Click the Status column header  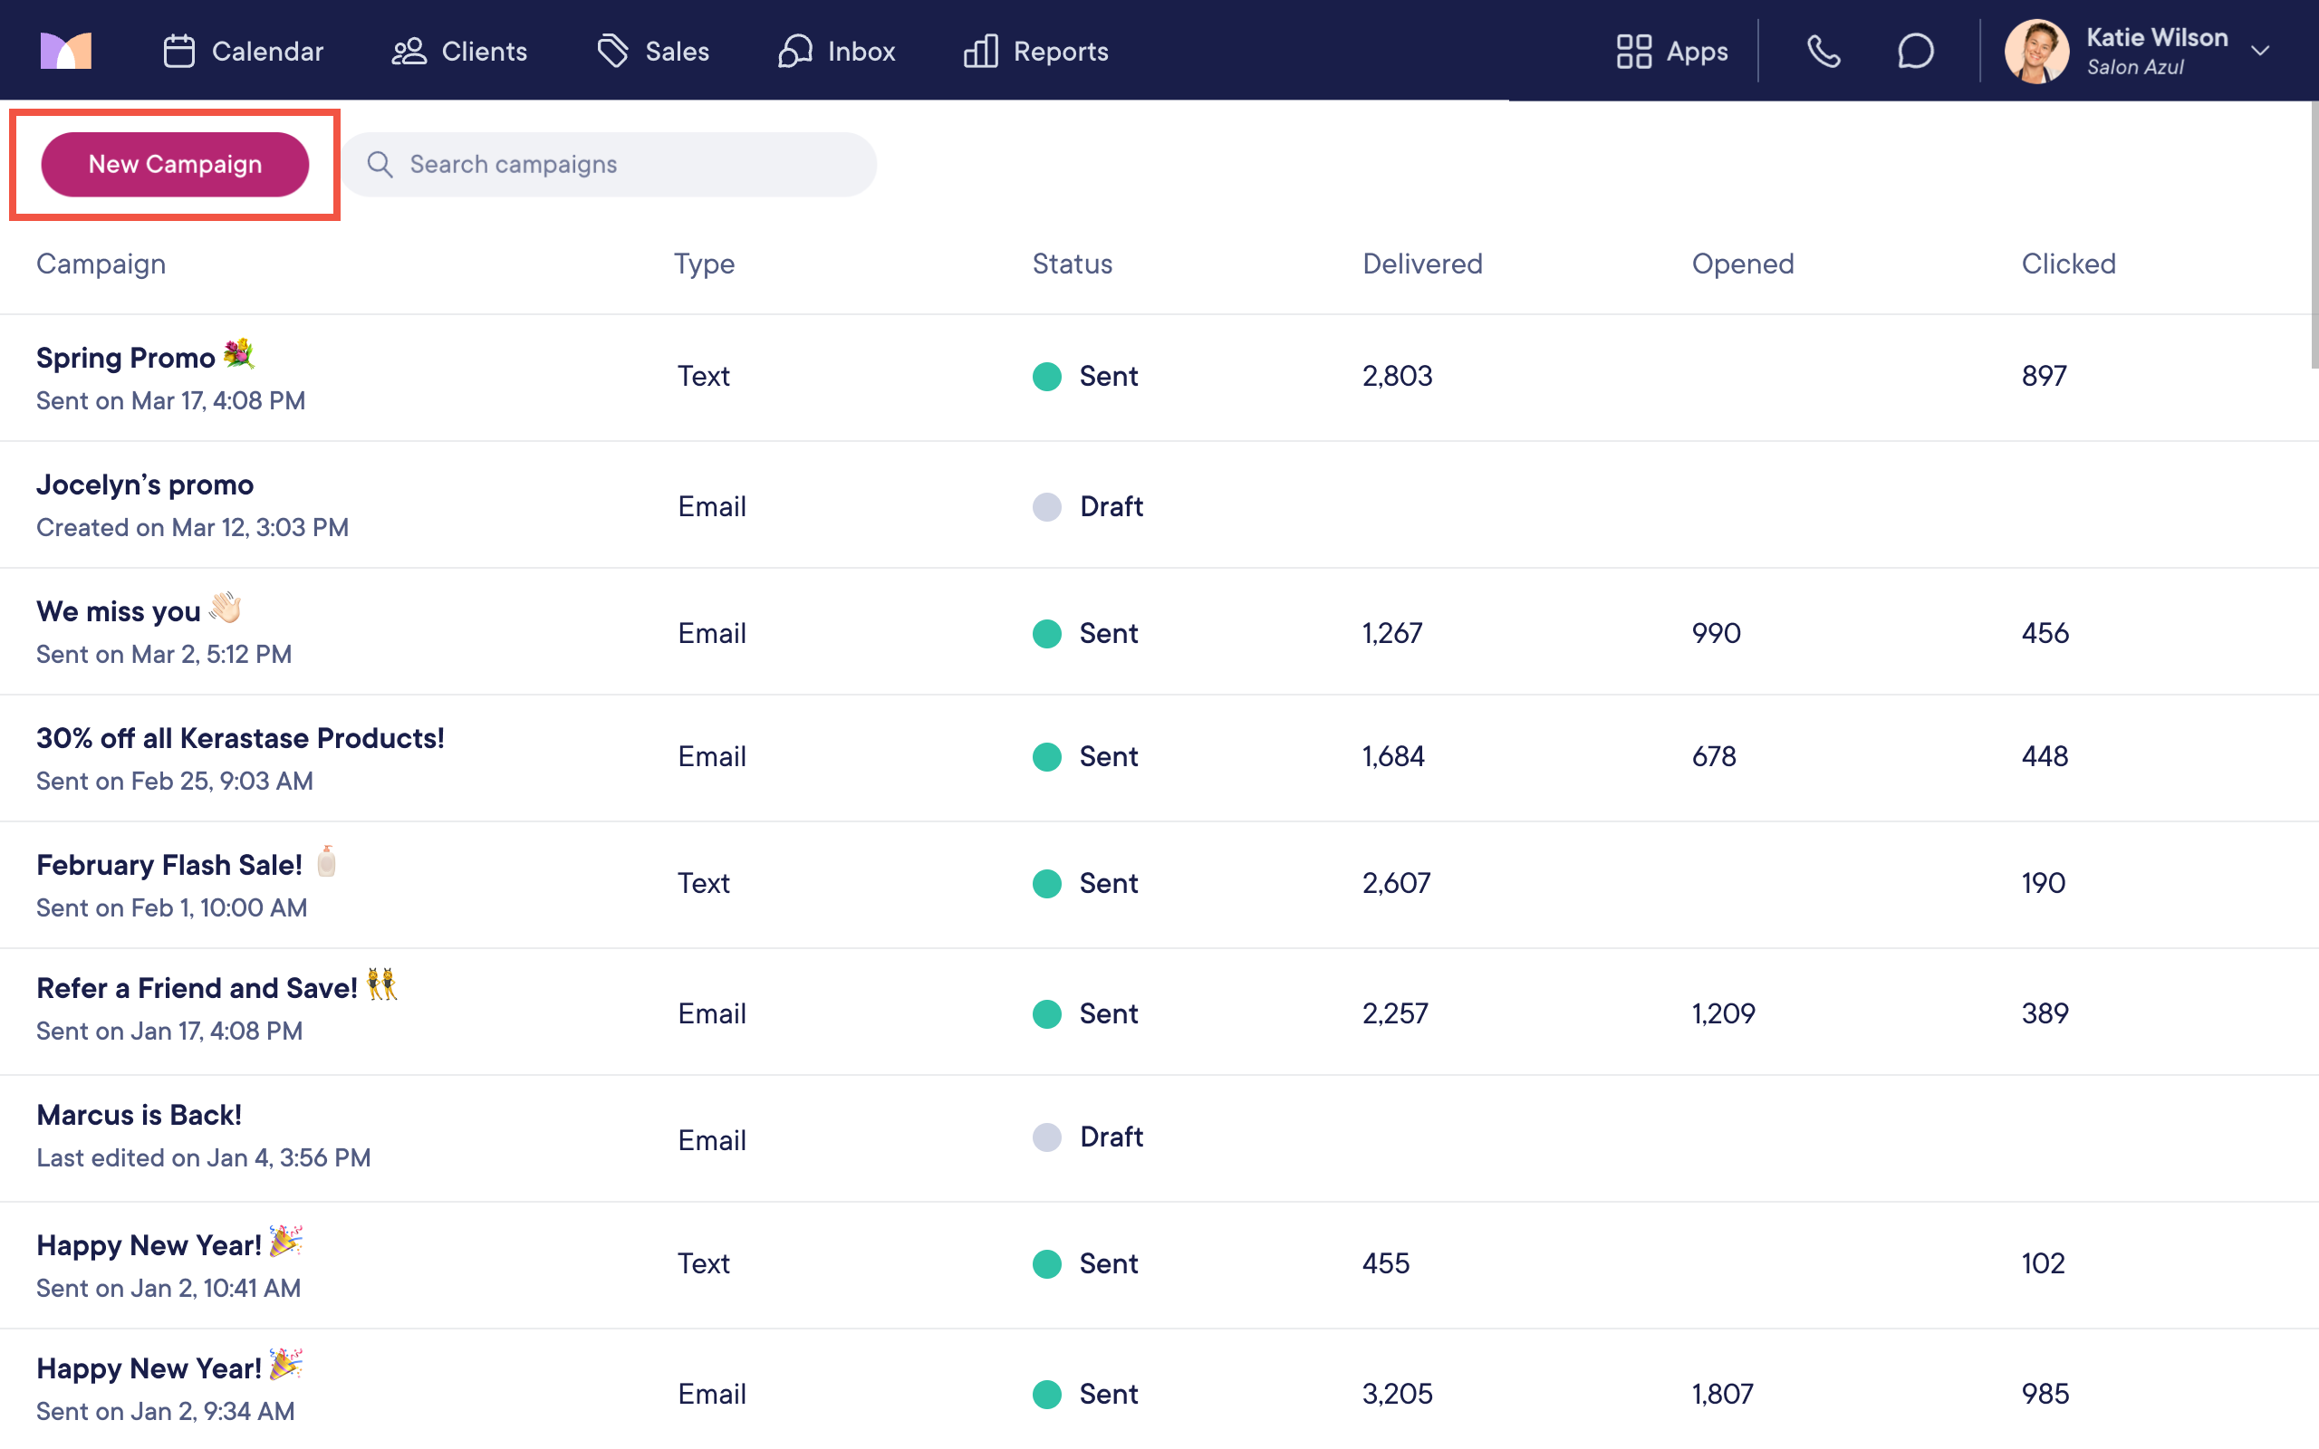click(x=1072, y=264)
